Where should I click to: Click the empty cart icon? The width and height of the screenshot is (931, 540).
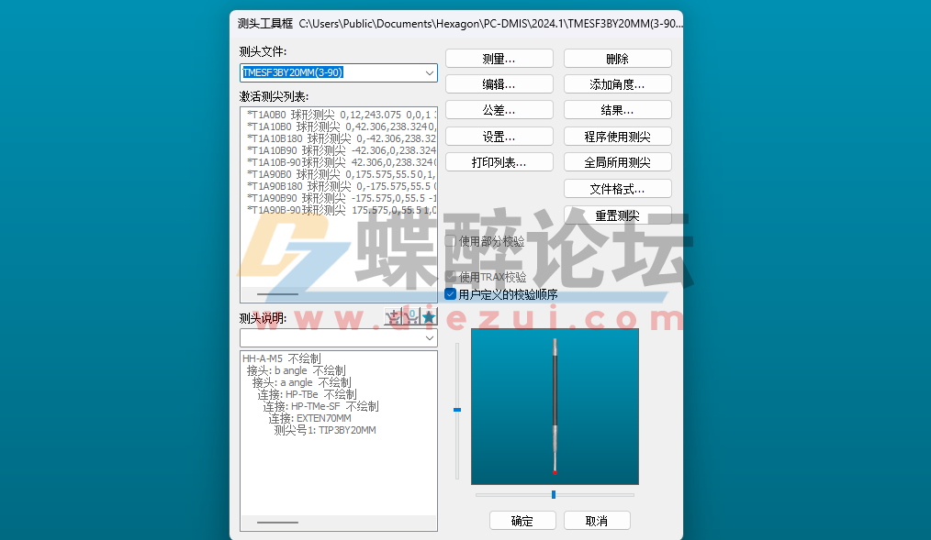click(410, 316)
